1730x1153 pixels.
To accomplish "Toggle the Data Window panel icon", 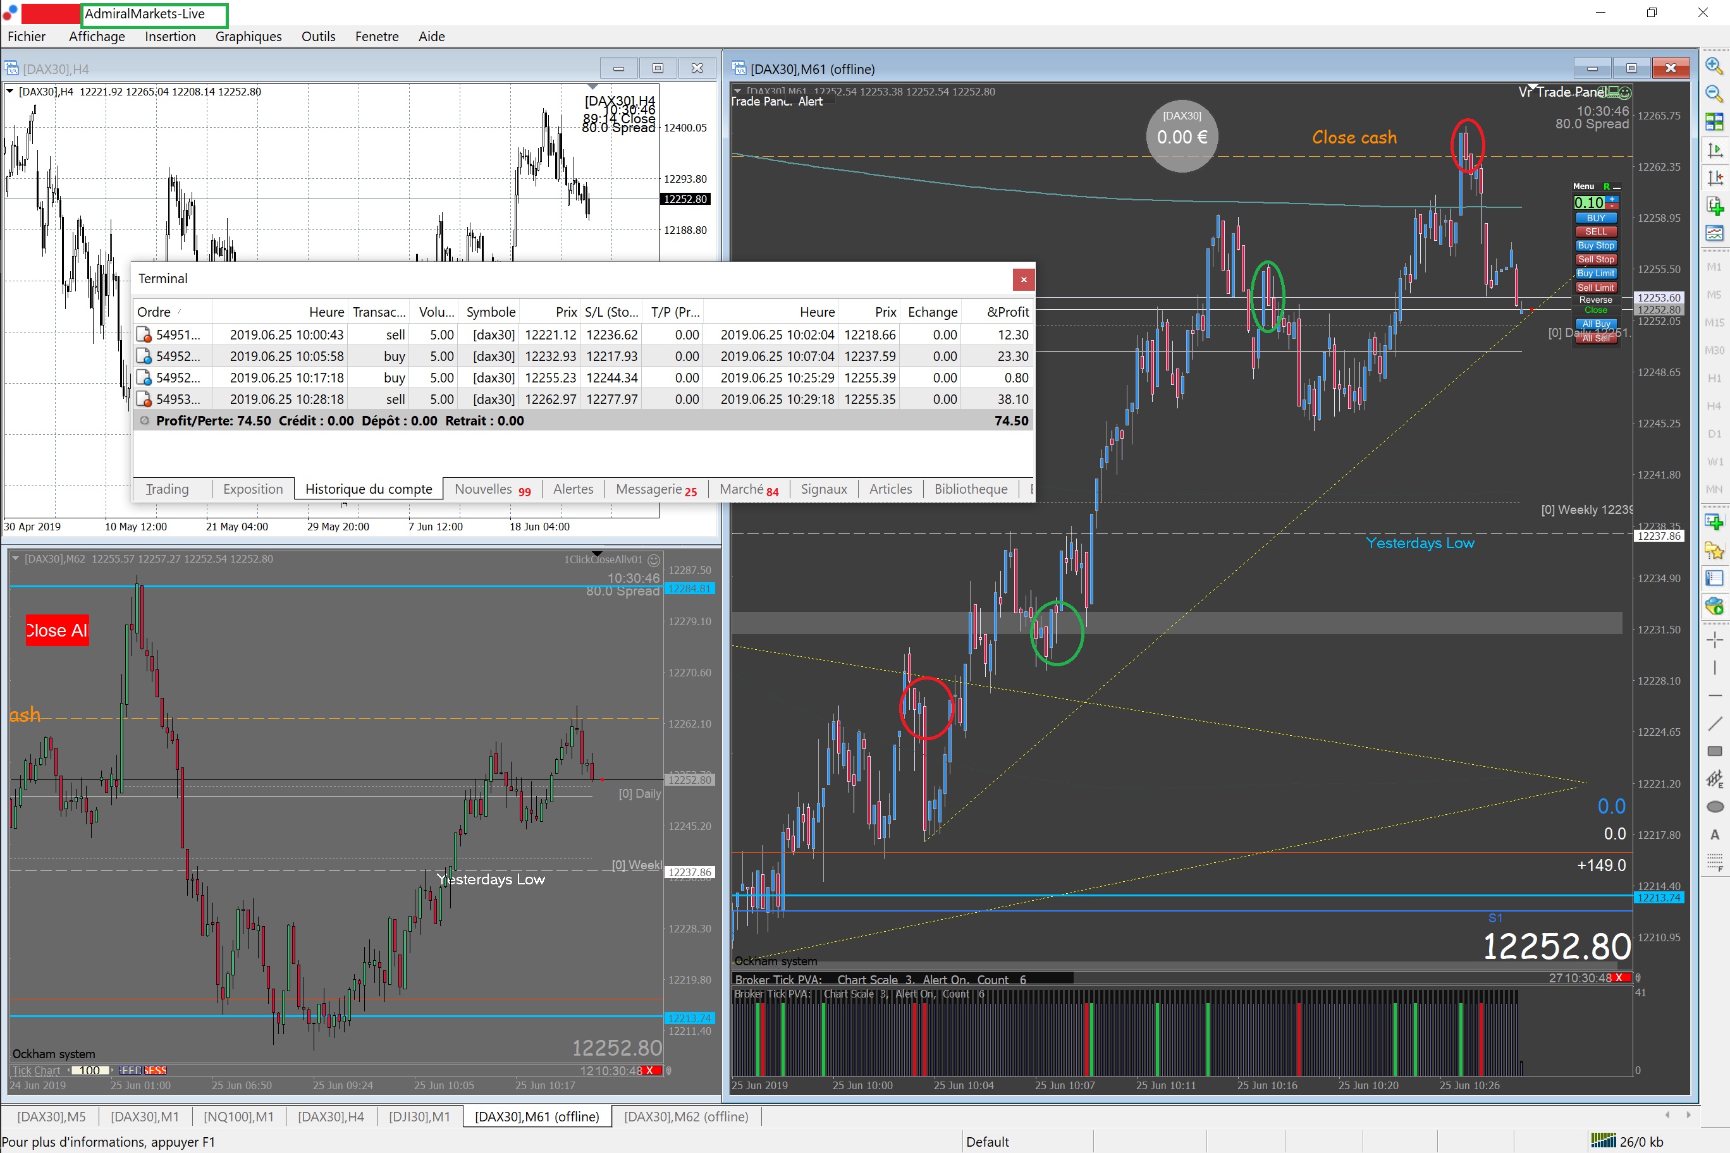I will pyautogui.click(x=1714, y=578).
